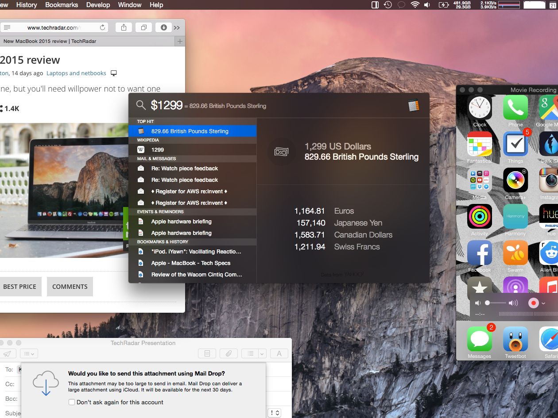Screen dimensions: 558x418
Task: Open the Fantastical calendar app
Action: click(480, 144)
